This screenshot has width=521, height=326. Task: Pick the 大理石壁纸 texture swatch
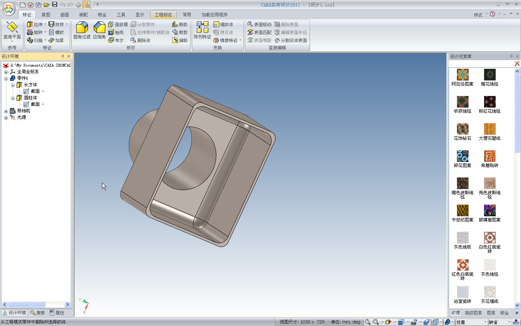tap(490, 129)
